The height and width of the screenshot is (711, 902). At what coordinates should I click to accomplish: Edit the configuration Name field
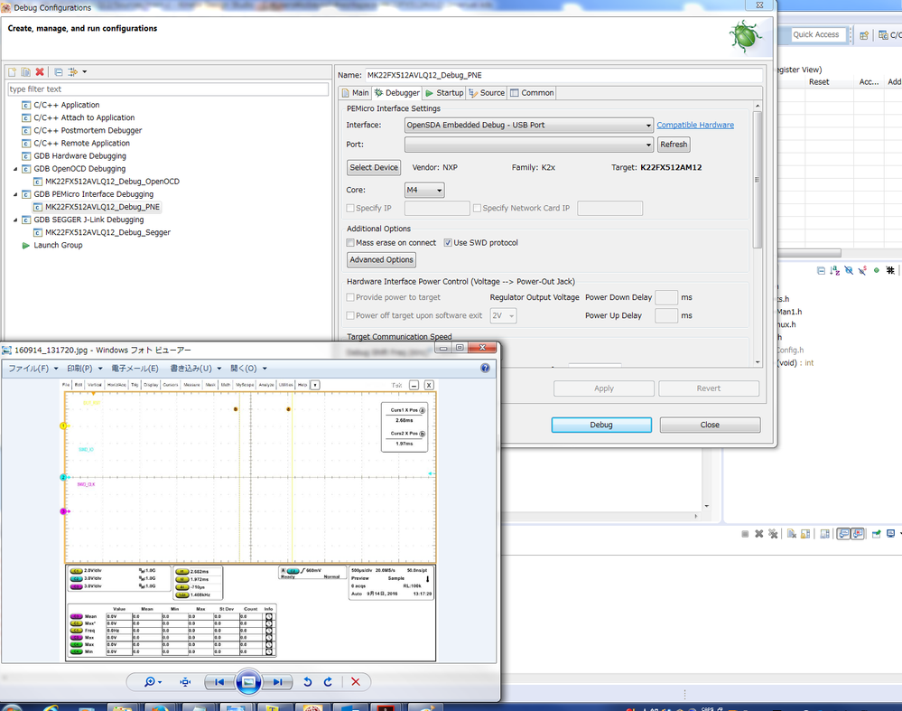[563, 75]
